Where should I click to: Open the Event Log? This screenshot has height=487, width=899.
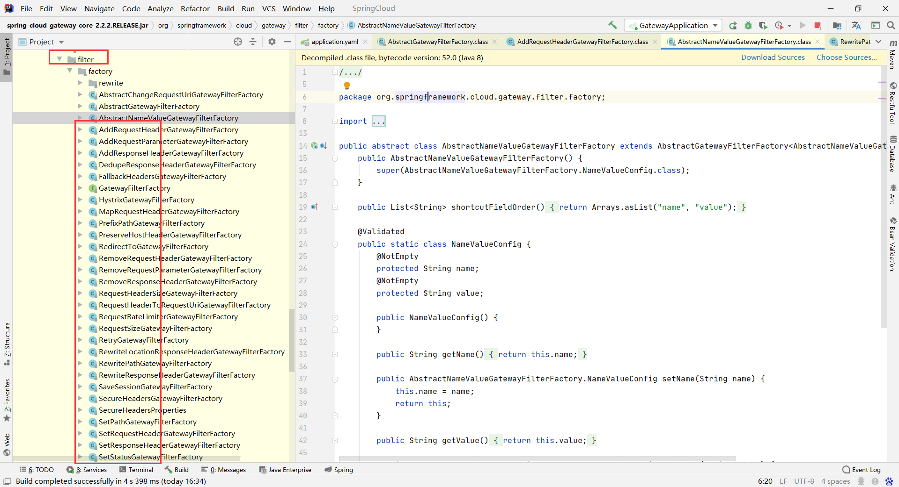click(862, 470)
